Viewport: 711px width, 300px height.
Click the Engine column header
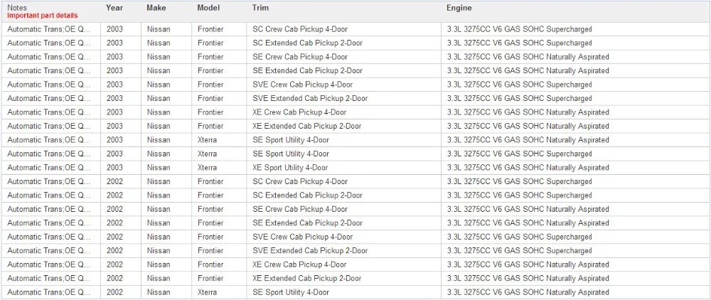[x=459, y=8]
